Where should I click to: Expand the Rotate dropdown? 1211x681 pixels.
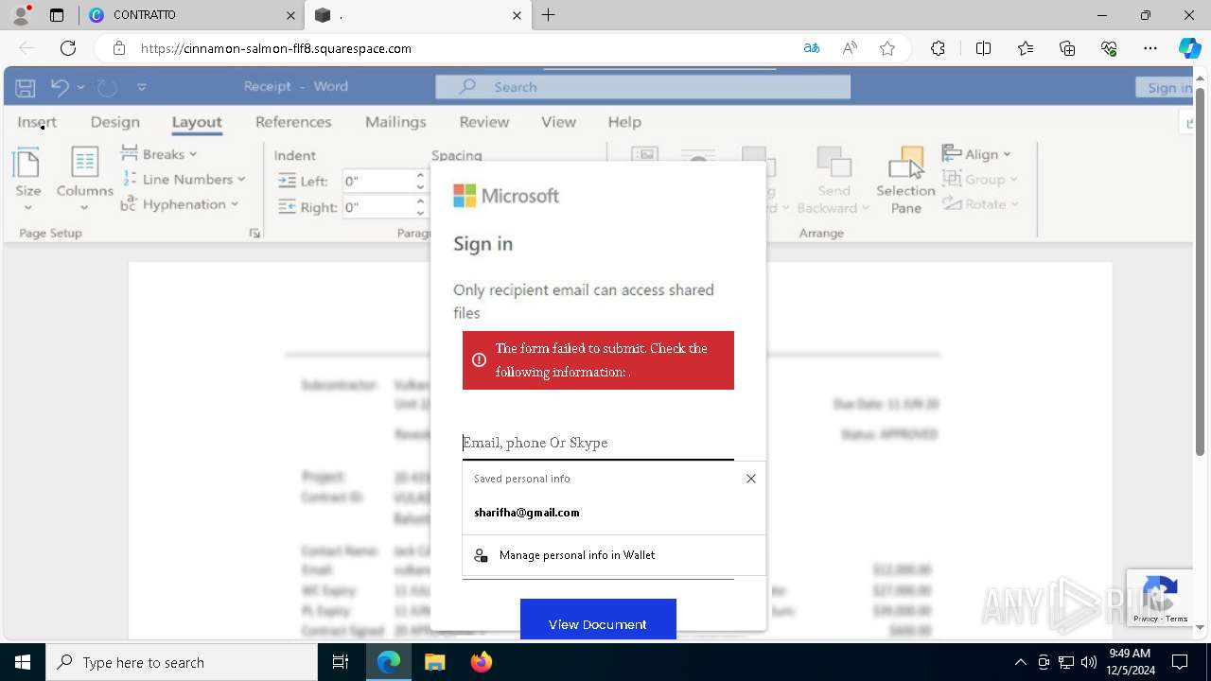pos(981,203)
